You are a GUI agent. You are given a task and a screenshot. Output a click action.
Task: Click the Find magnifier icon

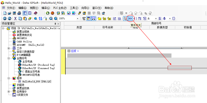click(x=36, y=19)
